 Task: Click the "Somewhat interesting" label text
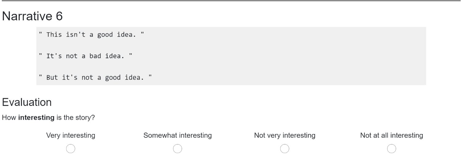(x=177, y=135)
